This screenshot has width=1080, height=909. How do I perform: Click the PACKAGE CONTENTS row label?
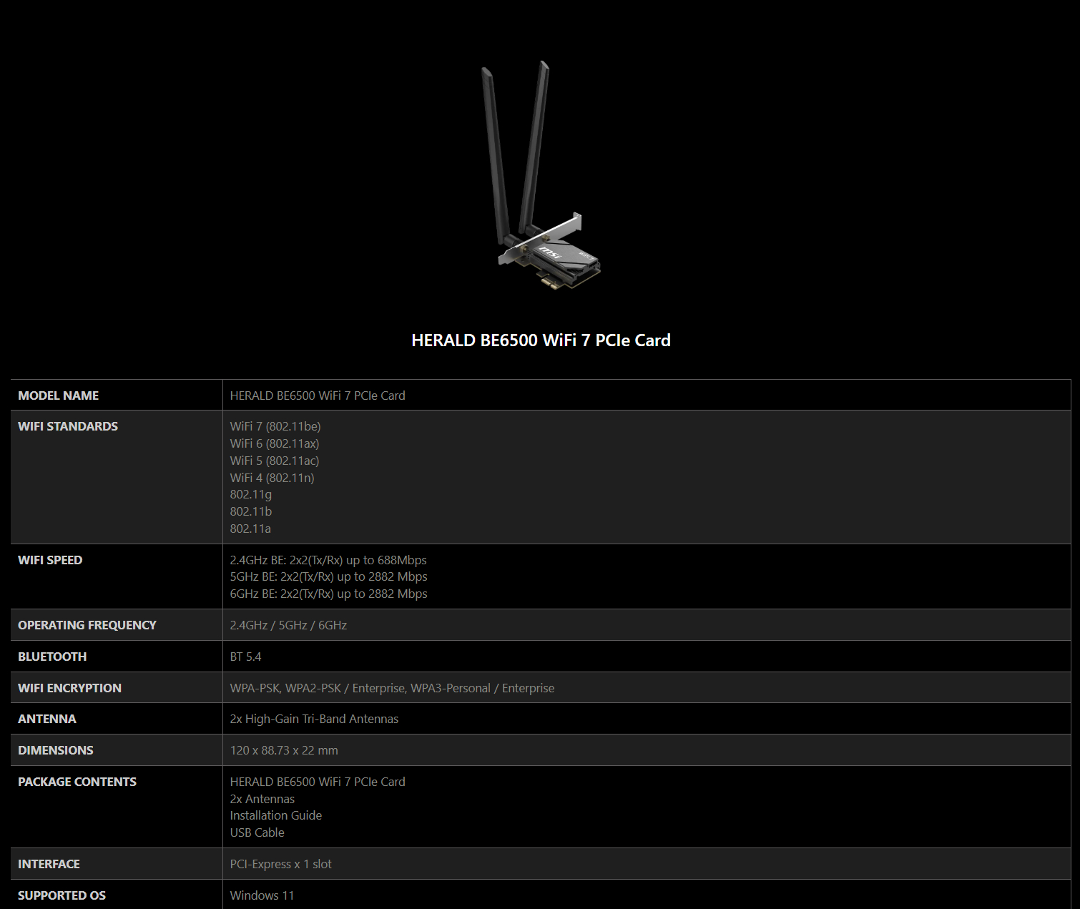point(77,782)
